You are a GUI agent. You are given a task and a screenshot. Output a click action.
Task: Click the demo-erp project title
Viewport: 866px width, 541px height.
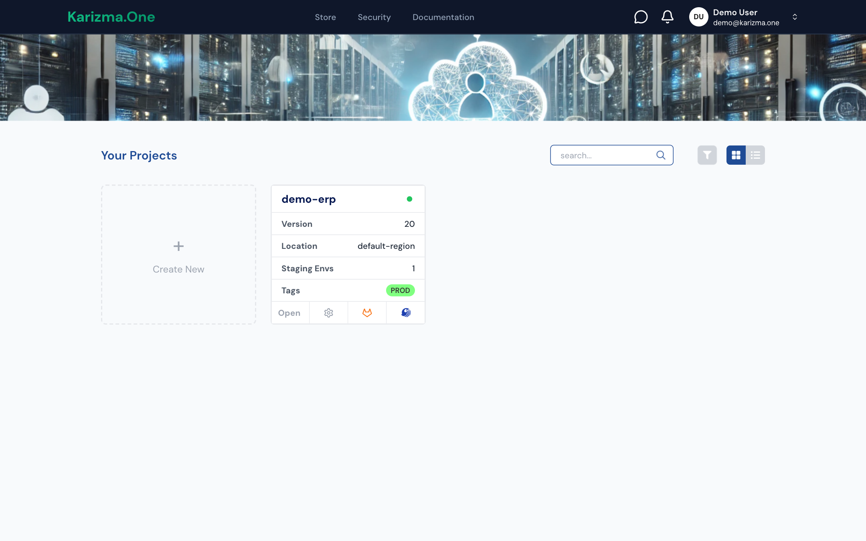pyautogui.click(x=309, y=199)
